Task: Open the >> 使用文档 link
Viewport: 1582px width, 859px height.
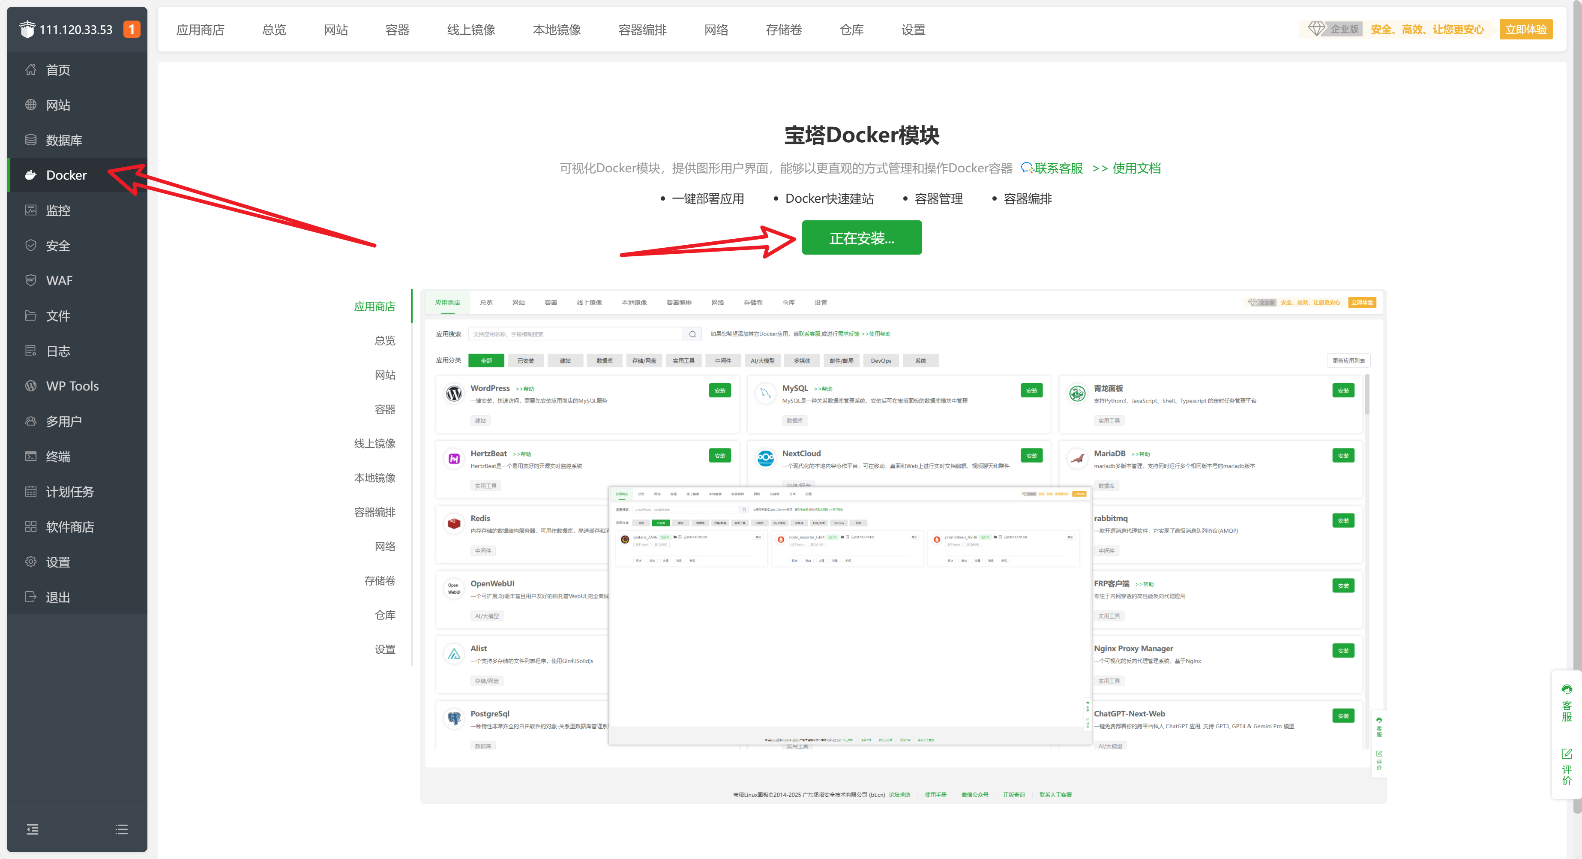Action: click(1127, 168)
